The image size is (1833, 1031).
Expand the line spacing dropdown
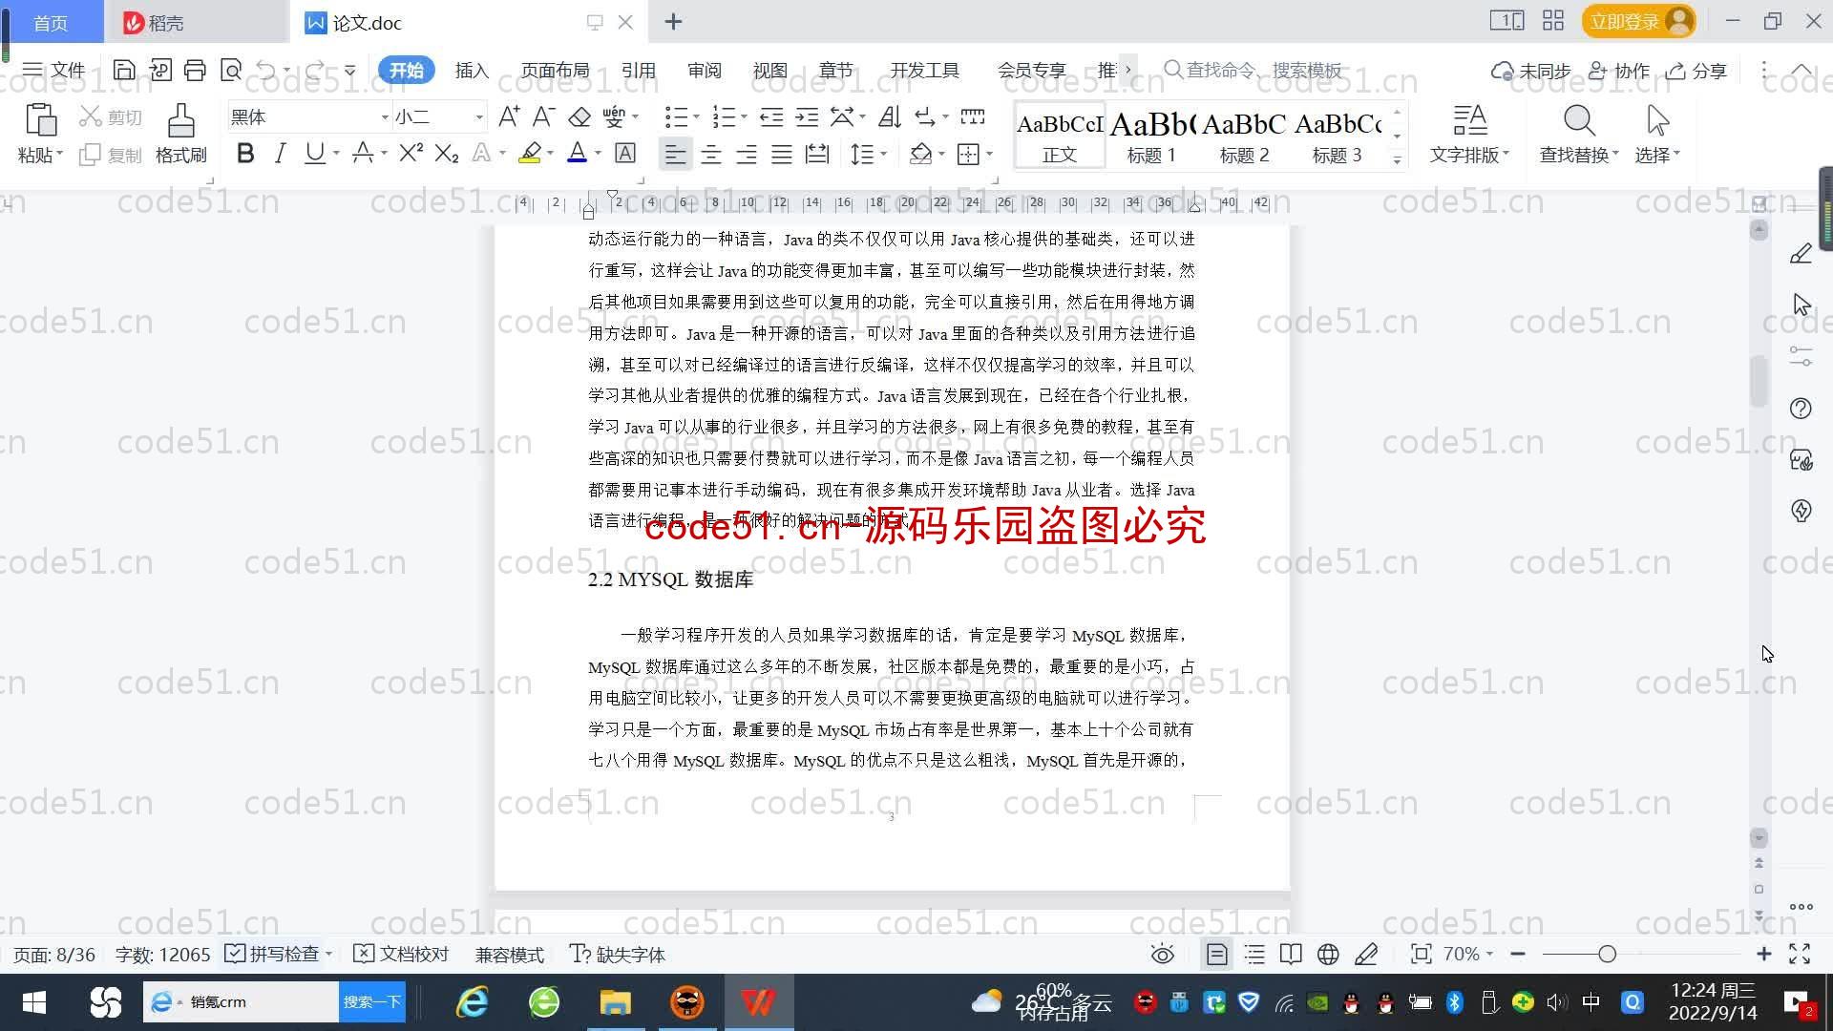(884, 153)
